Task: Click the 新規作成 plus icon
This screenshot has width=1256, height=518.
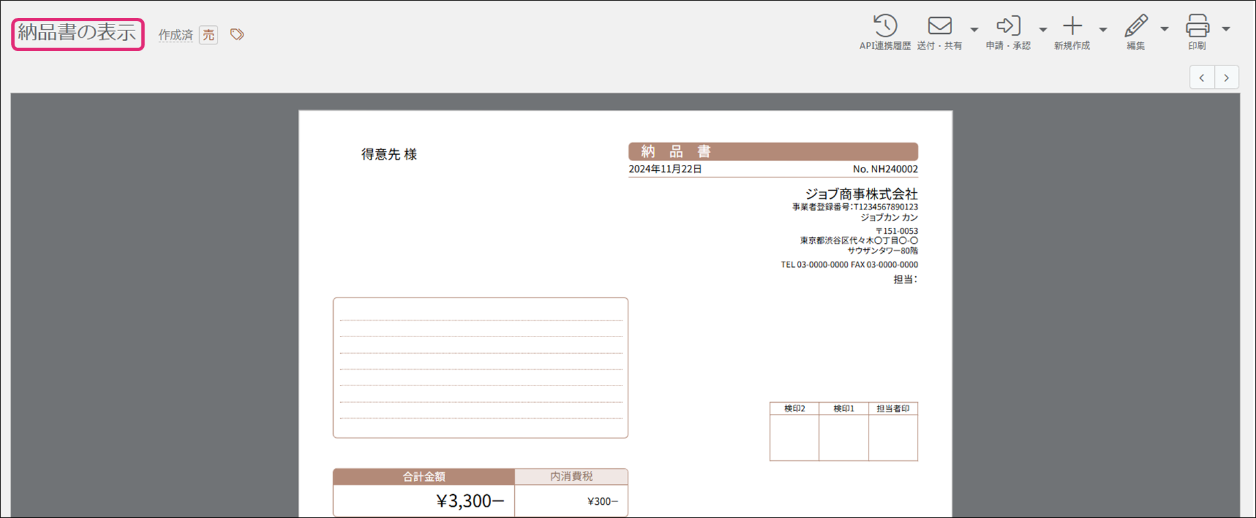Action: point(1072,26)
